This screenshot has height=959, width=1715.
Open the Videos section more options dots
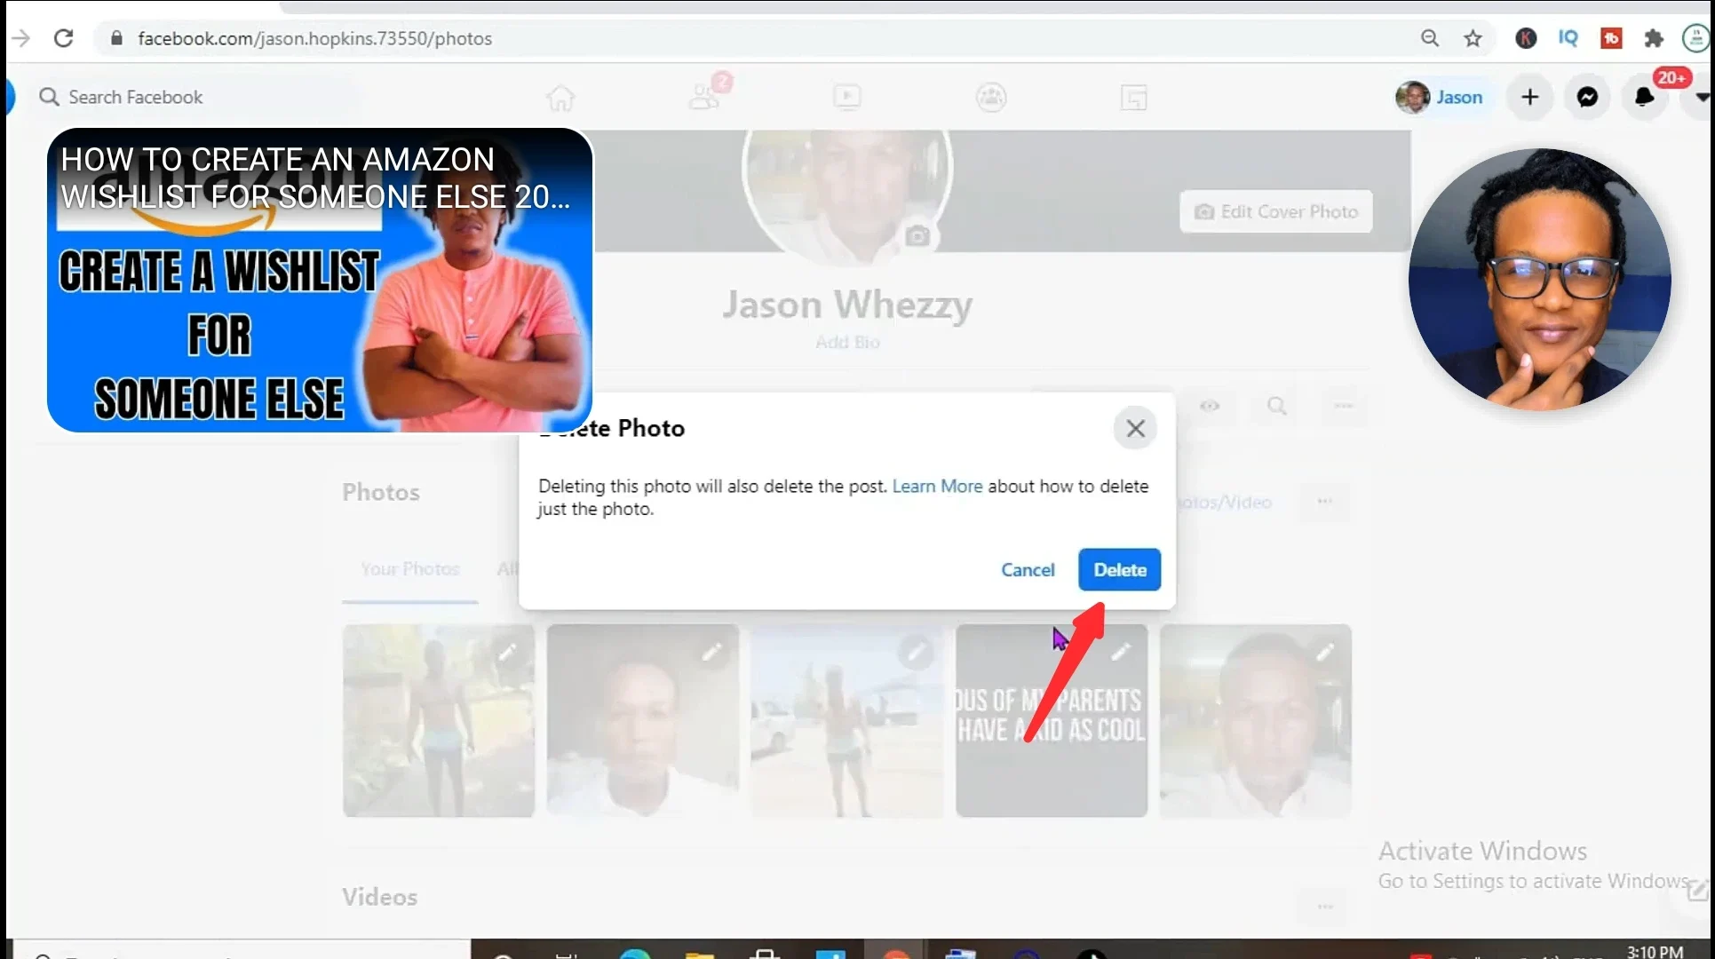(1324, 907)
